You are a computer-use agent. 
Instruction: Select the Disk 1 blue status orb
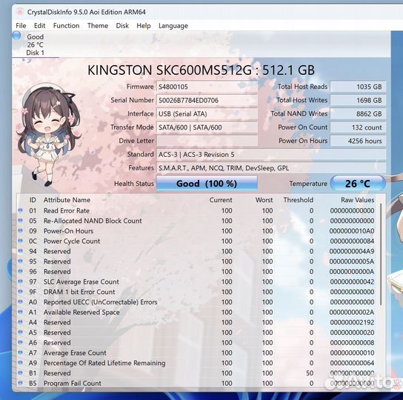[x=17, y=36]
